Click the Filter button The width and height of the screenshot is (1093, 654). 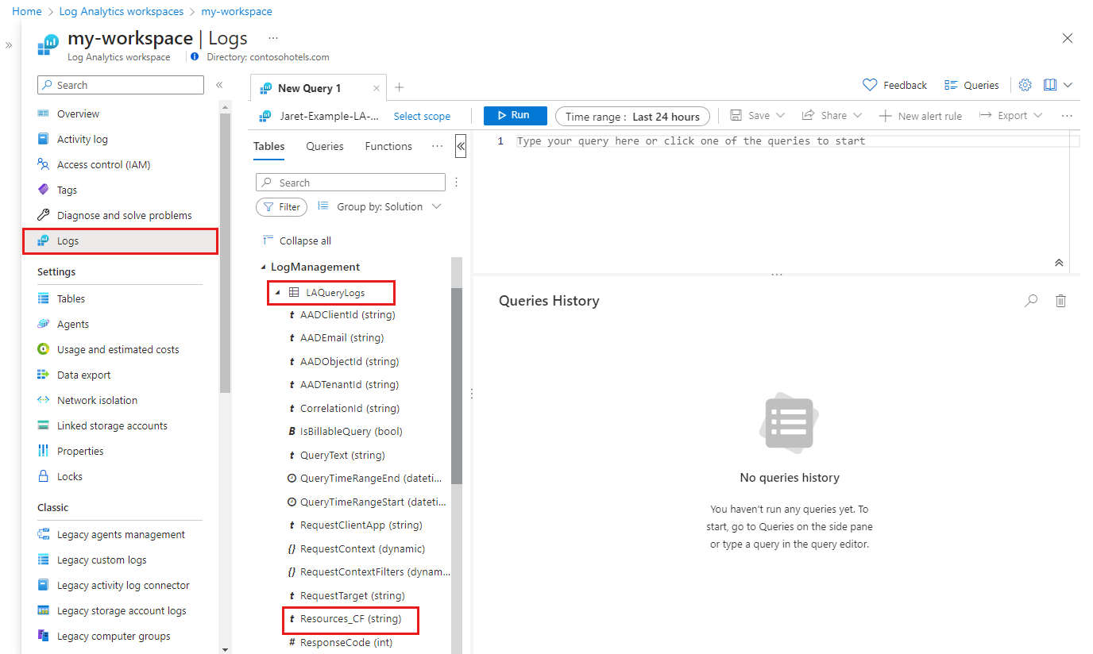pyautogui.click(x=281, y=207)
